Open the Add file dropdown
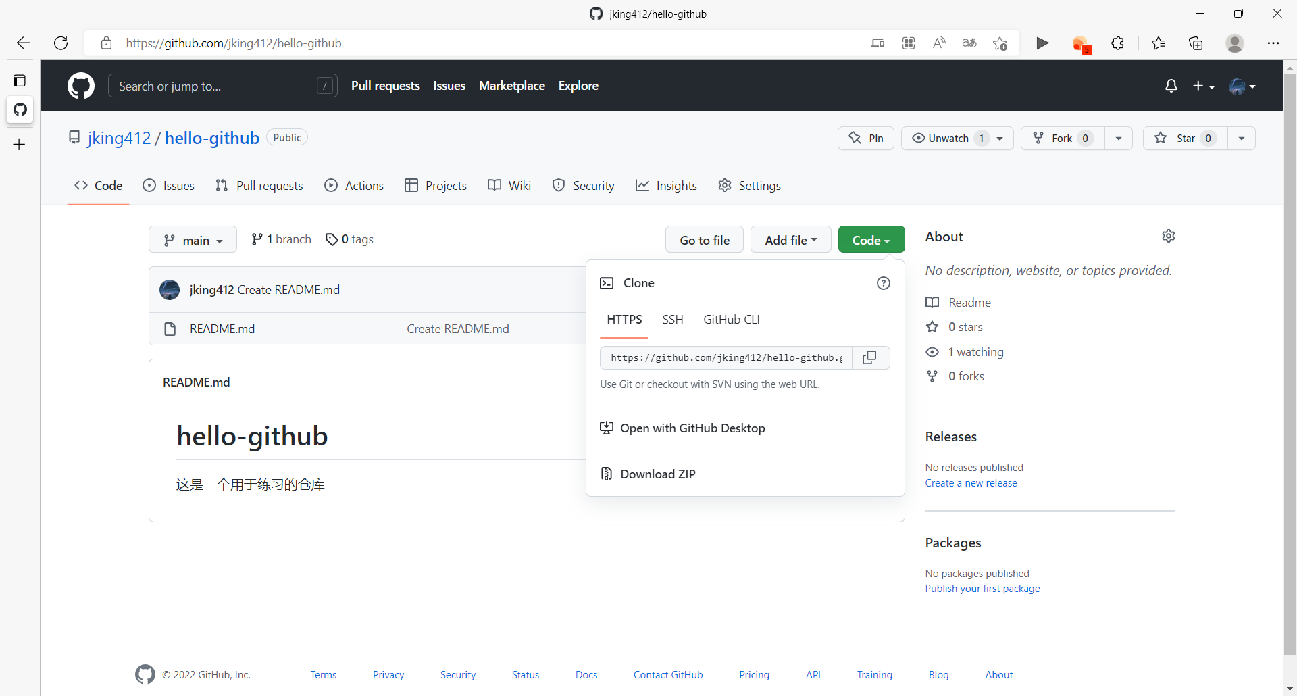This screenshot has height=696, width=1297. point(791,240)
